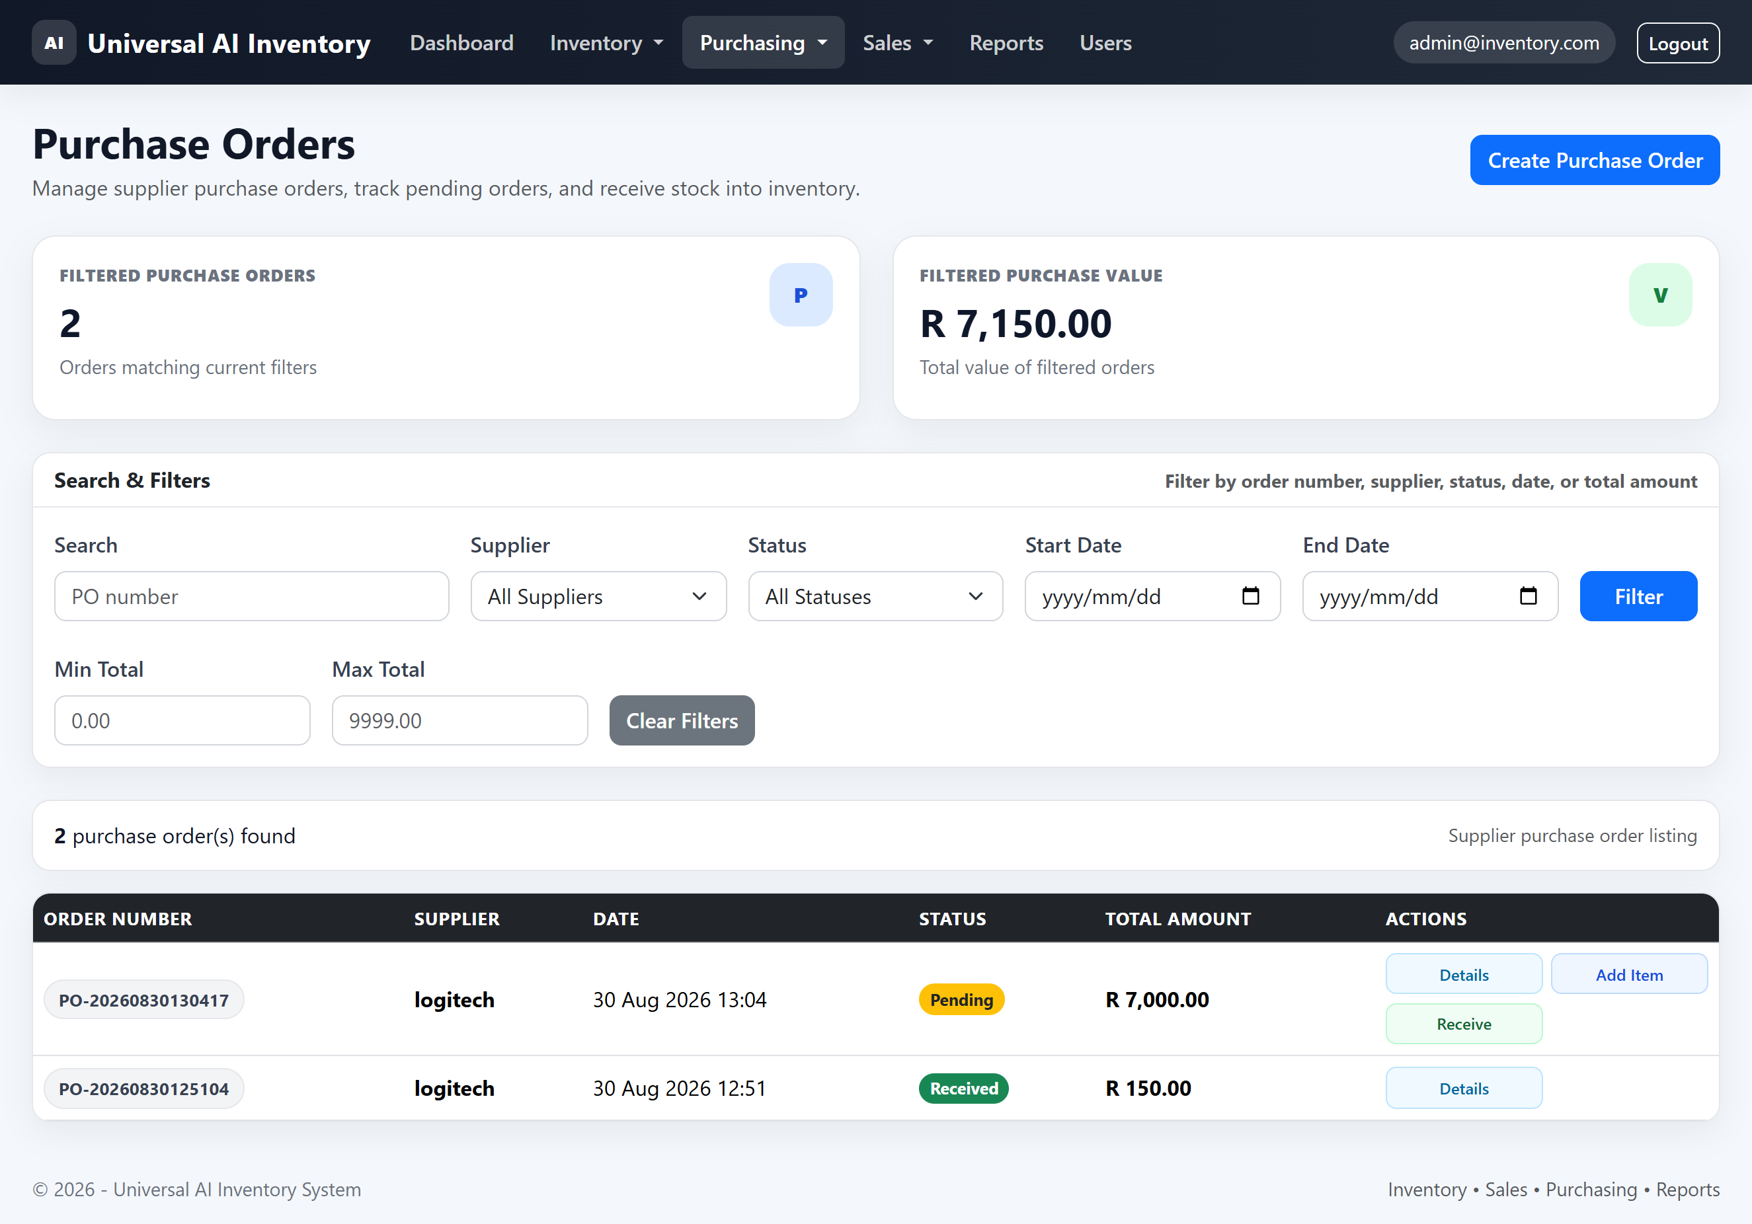Click the TOTAL AMOUNT column header
This screenshot has width=1752, height=1224.
[x=1177, y=919]
